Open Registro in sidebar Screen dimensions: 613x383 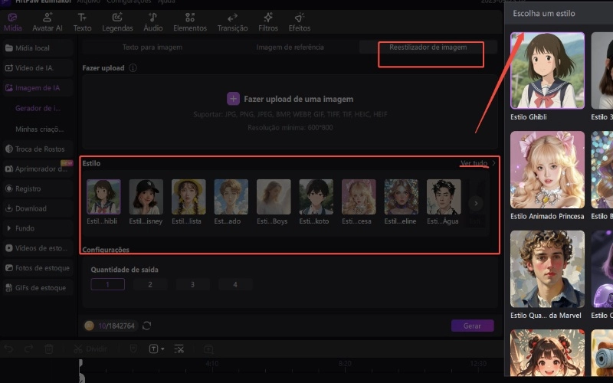(x=37, y=188)
